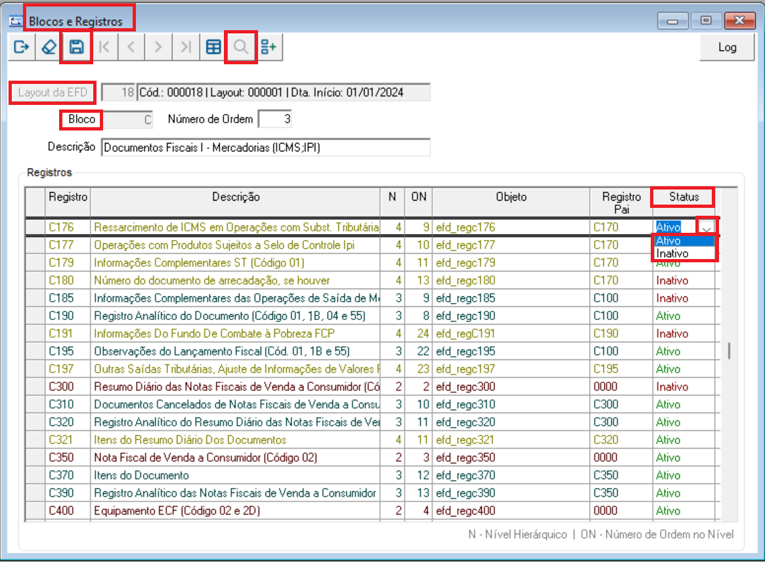The height and width of the screenshot is (562, 765).
Task: Maximize the Blocos e Registros window
Action: click(706, 21)
